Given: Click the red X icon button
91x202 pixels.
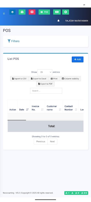Looking at the screenshot, I should [32, 12].
